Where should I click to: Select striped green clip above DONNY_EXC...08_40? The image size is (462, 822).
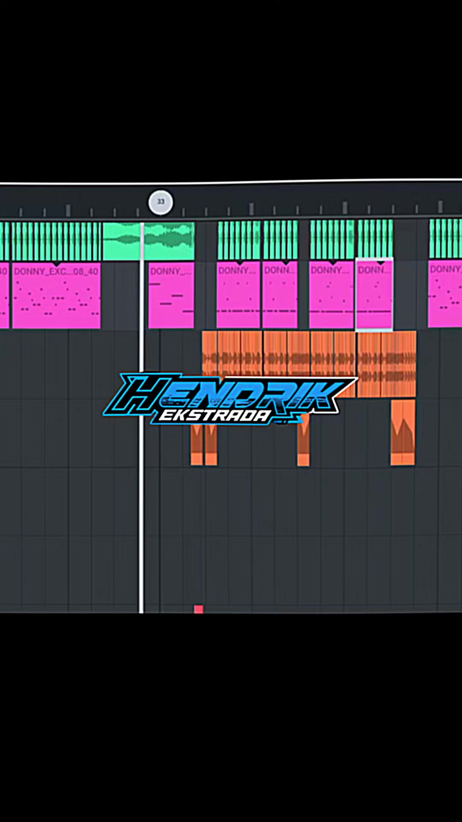(x=56, y=241)
